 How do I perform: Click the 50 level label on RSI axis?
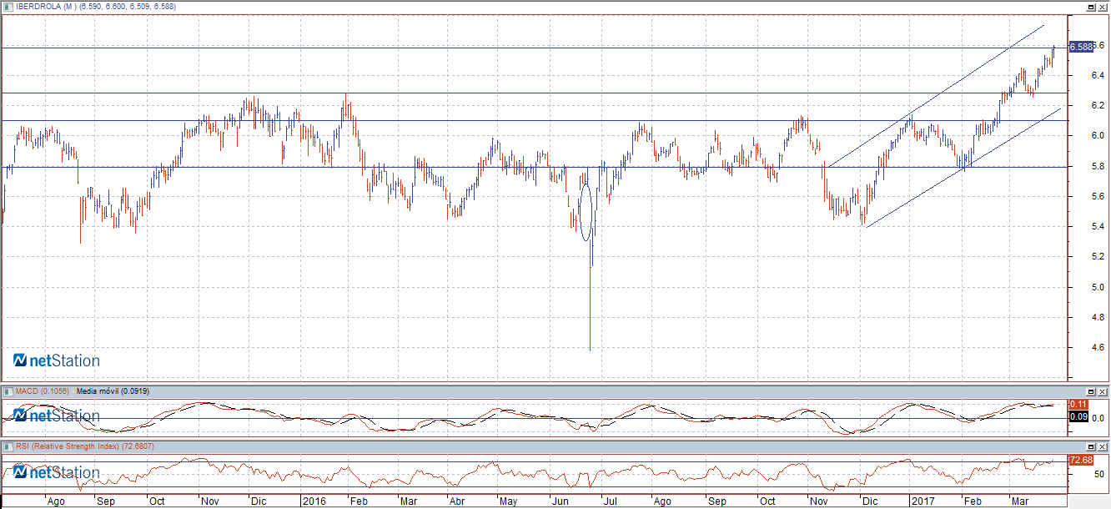tap(1100, 474)
